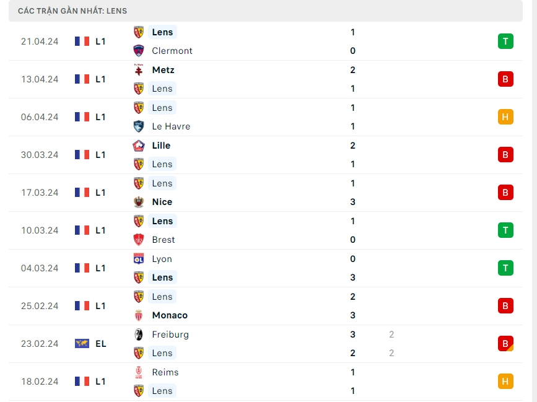Click the Monaco team name
Screen dimensions: 537x402
click(170, 315)
